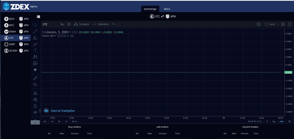Select the trend line drawing tool

[x=35, y=31]
